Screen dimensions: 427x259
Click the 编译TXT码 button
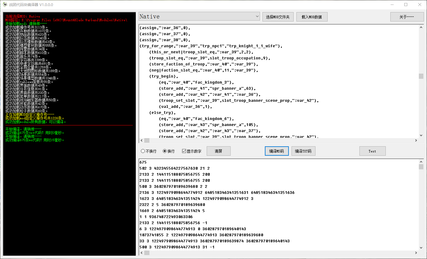303,151
